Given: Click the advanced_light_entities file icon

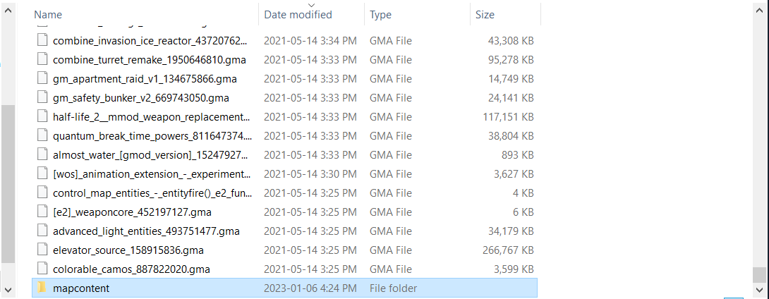Looking at the screenshot, I should 42,231.
